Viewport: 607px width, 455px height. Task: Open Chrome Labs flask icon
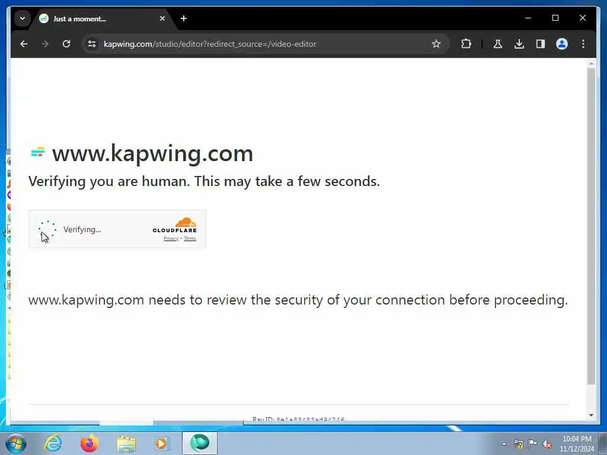(x=498, y=44)
